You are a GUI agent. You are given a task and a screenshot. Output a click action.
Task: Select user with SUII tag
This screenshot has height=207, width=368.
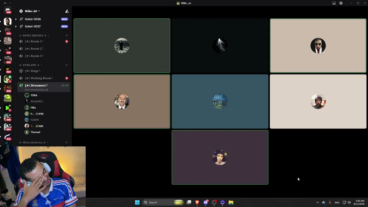(x=46, y=126)
